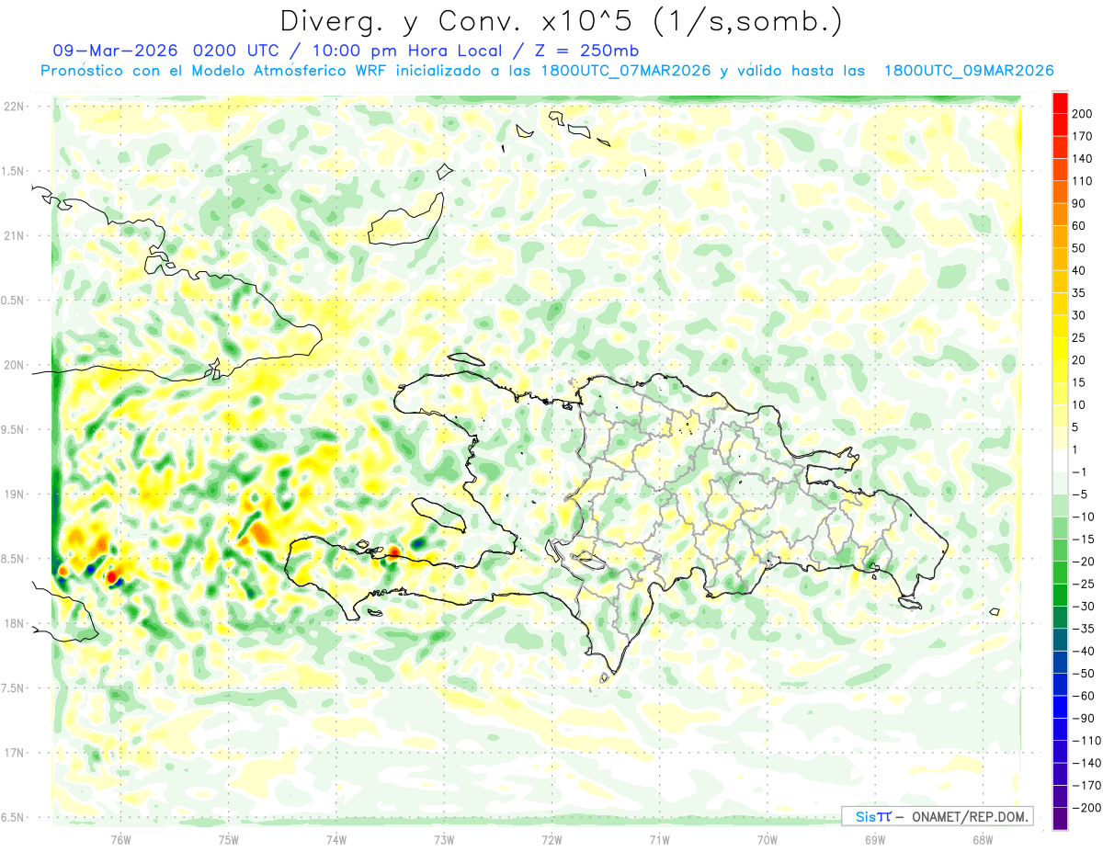Click the colorbar value '110'
1103x852 pixels.
tap(1082, 181)
